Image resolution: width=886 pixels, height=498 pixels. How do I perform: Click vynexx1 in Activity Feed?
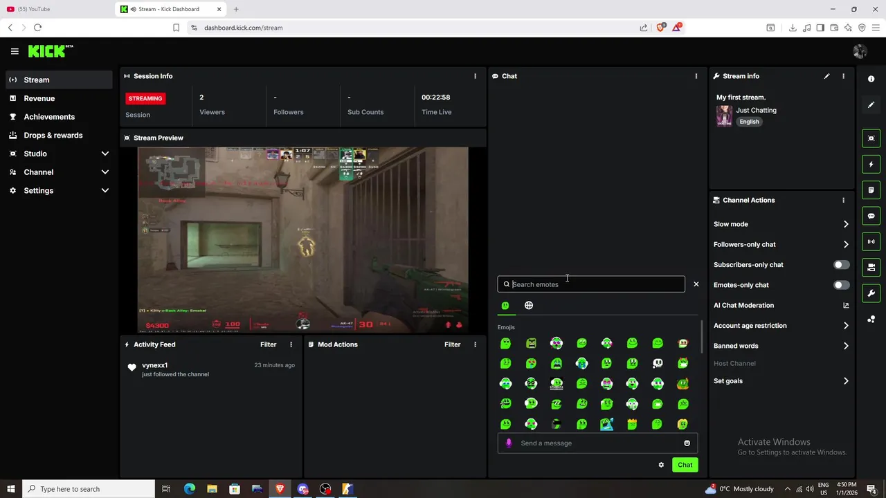pyautogui.click(x=155, y=365)
